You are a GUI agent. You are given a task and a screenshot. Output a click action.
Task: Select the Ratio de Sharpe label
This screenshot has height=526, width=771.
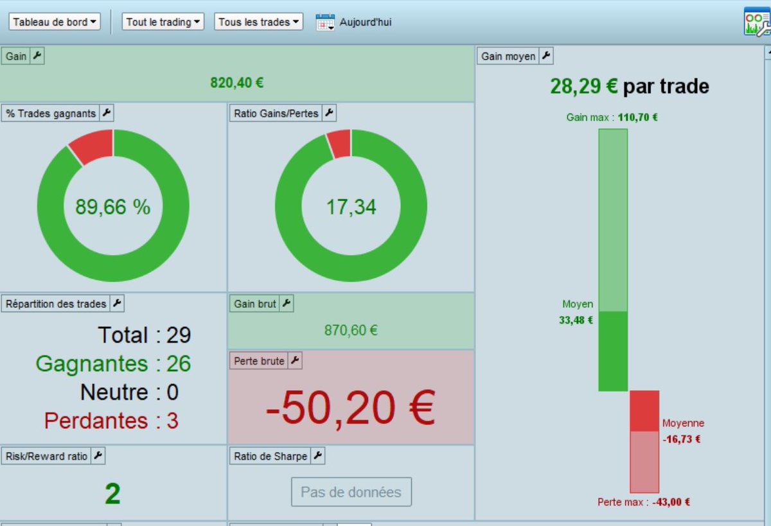[x=270, y=457]
